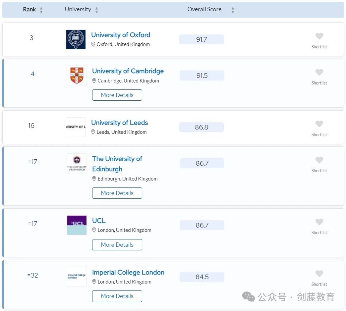Open University of Oxford link
This screenshot has width=346, height=311.
point(121,35)
